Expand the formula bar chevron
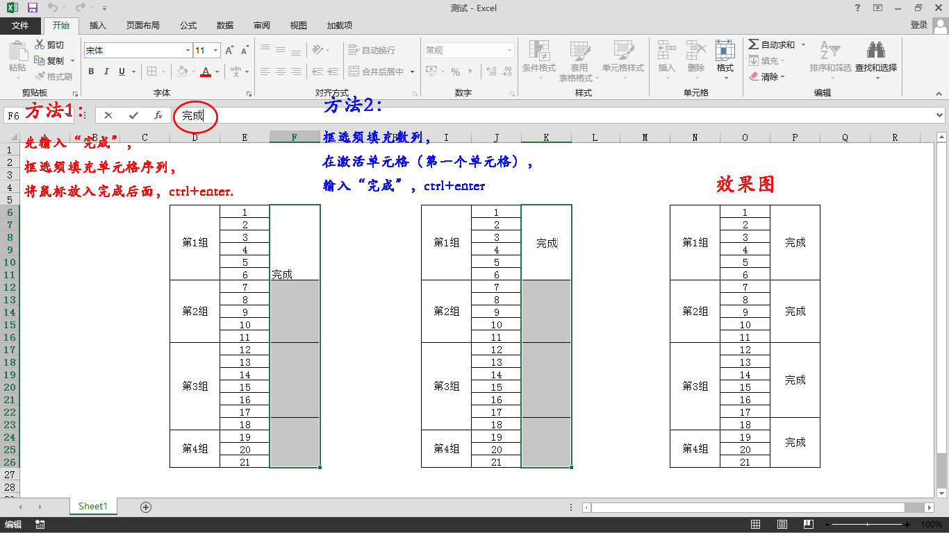This screenshot has height=533, width=949. tap(940, 115)
